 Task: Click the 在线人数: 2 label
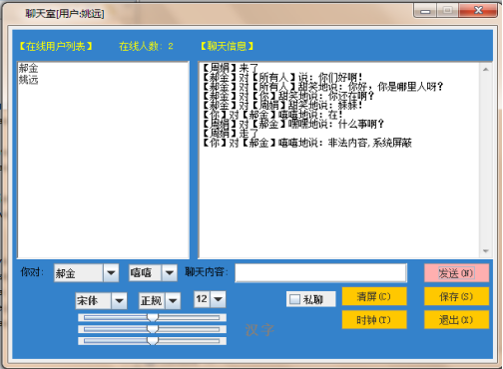coord(147,46)
